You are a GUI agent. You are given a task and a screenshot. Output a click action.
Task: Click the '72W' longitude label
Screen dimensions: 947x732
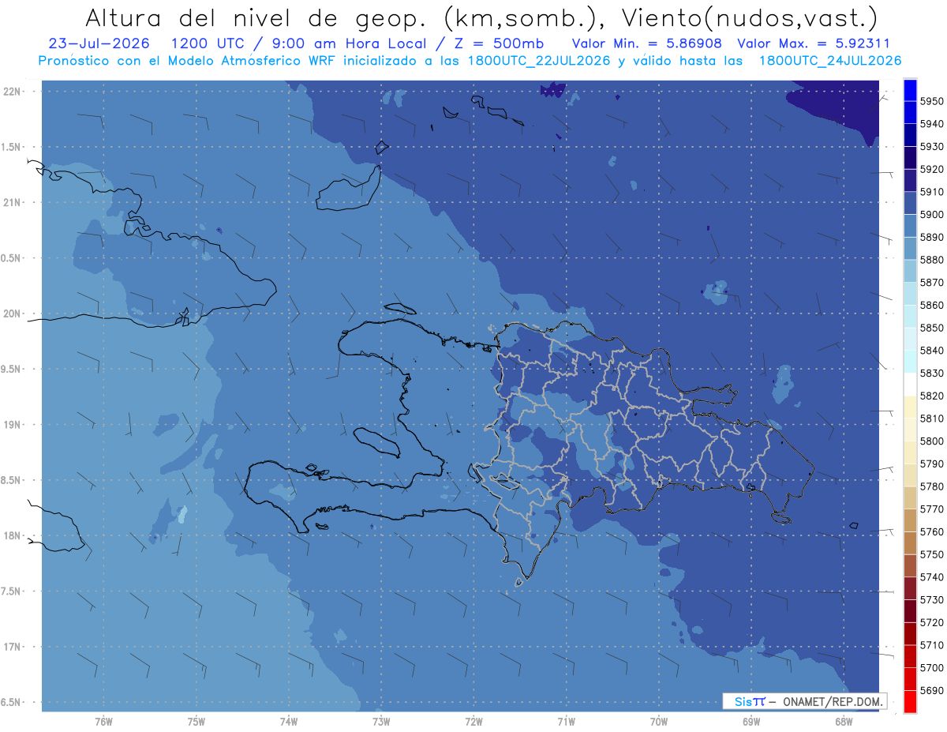[x=473, y=722]
